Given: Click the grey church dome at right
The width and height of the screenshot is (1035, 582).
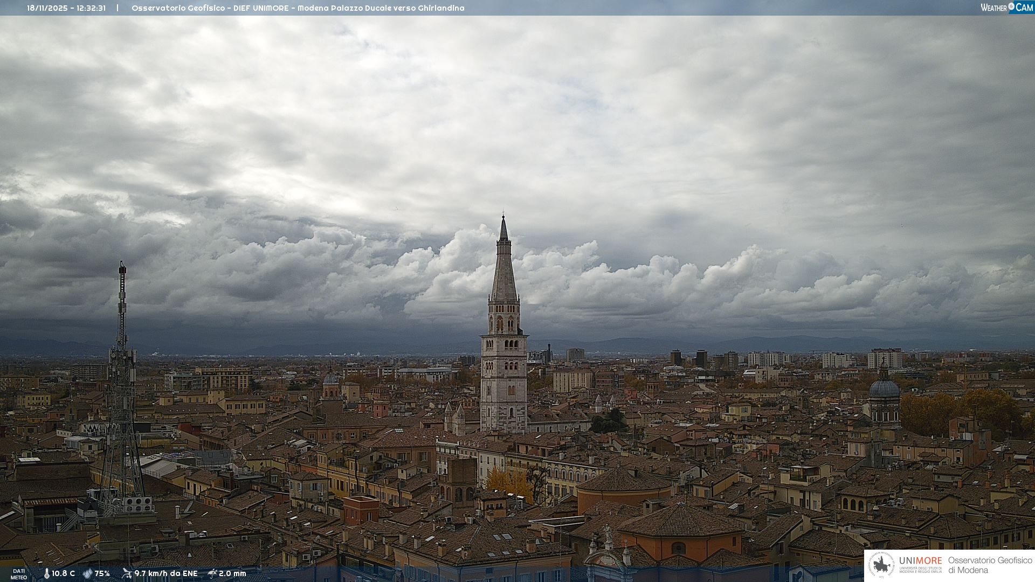Looking at the screenshot, I should (x=884, y=389).
